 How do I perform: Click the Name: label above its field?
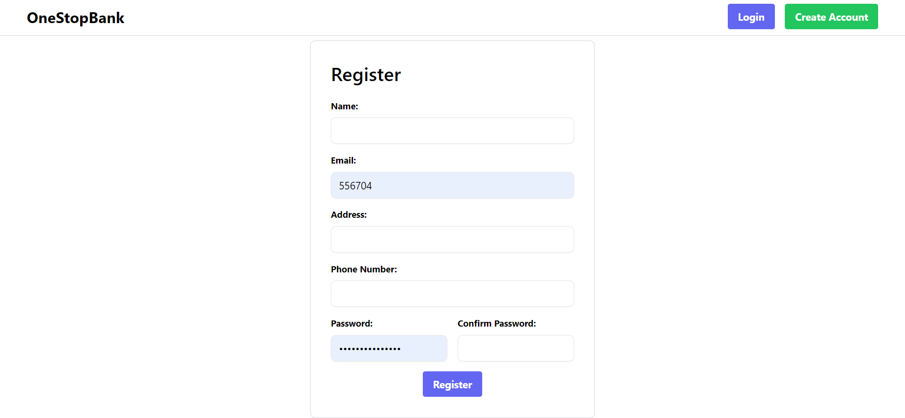(x=344, y=107)
